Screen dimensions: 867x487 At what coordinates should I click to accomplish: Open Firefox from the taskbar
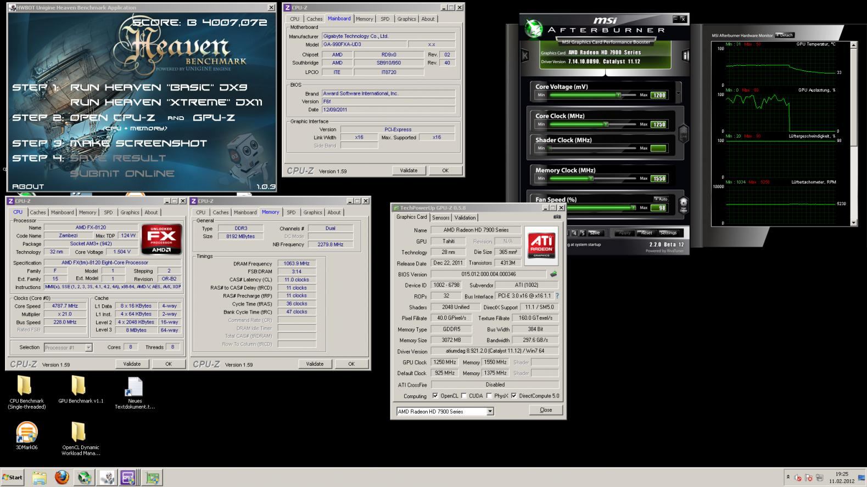[61, 478]
